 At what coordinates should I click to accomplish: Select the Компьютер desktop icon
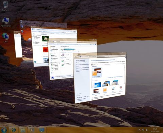(x=6, y=22)
